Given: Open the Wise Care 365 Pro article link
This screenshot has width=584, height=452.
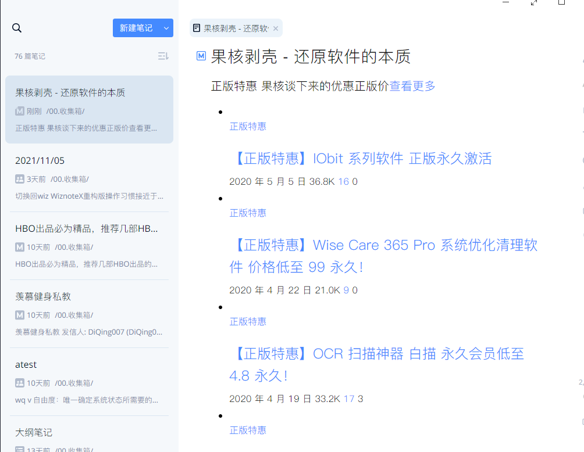Looking at the screenshot, I should pyautogui.click(x=384, y=256).
